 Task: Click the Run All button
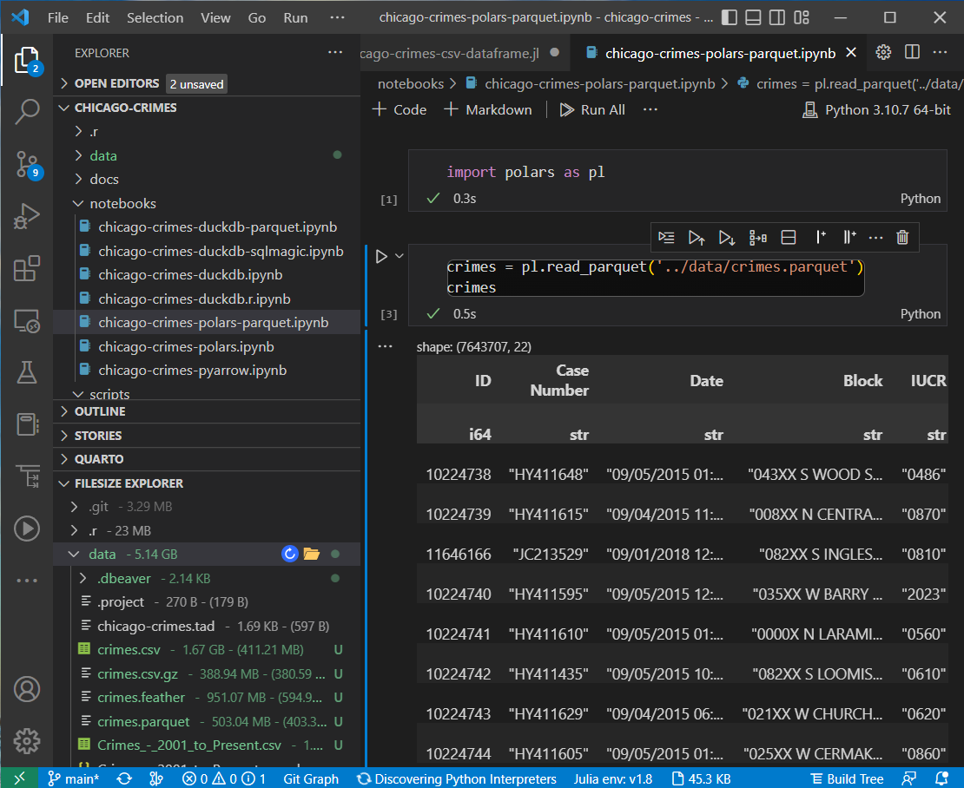[592, 109]
